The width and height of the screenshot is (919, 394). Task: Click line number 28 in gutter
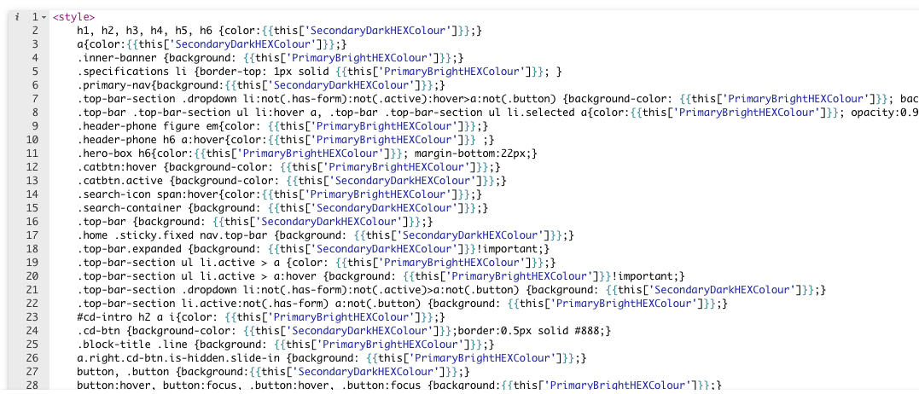(34, 385)
